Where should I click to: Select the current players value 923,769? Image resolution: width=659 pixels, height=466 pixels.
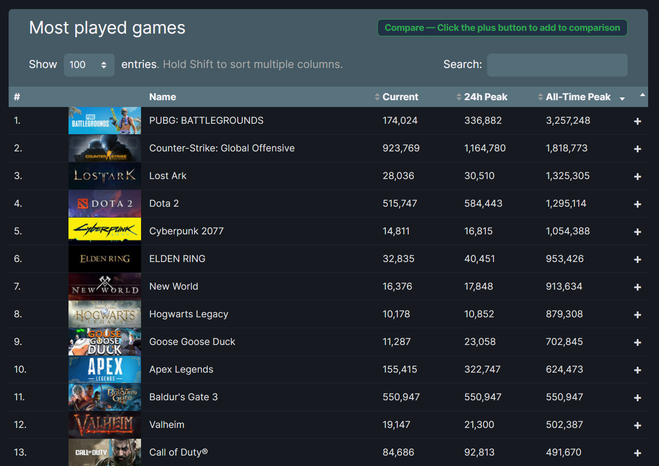(401, 148)
